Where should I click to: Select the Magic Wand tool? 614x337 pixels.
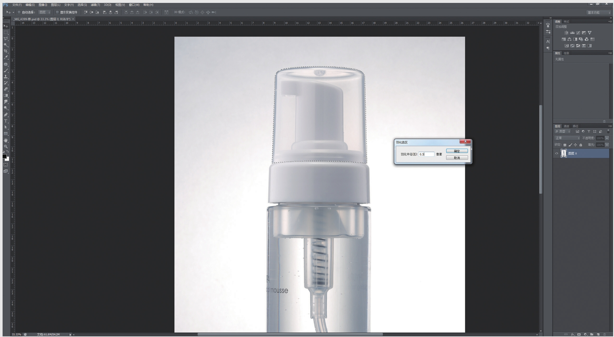click(6, 45)
